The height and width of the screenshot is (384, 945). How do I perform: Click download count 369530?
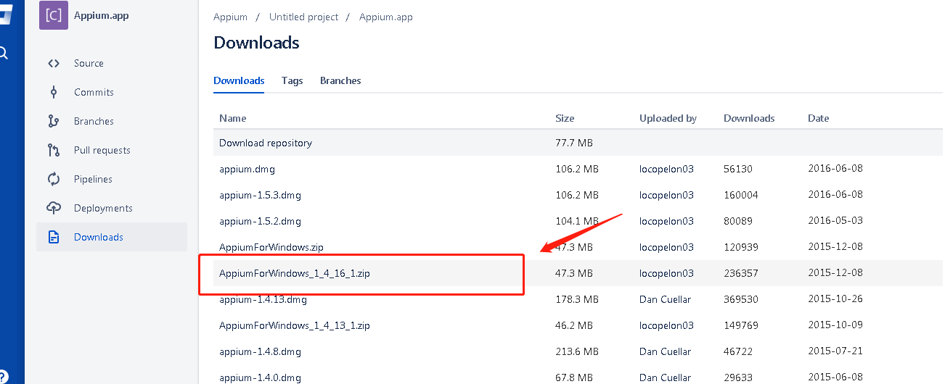click(x=741, y=299)
